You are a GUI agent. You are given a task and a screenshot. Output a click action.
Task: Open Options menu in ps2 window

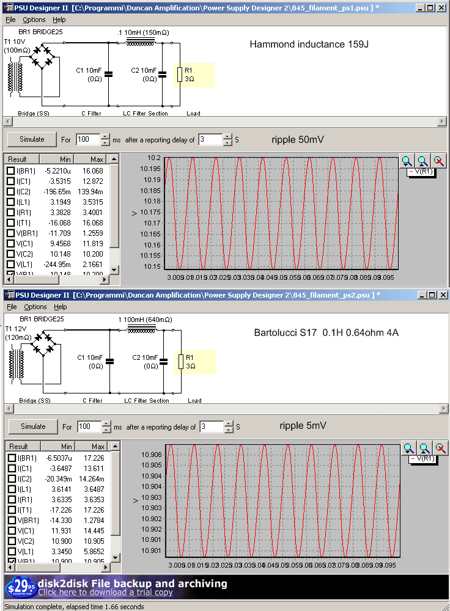point(35,307)
